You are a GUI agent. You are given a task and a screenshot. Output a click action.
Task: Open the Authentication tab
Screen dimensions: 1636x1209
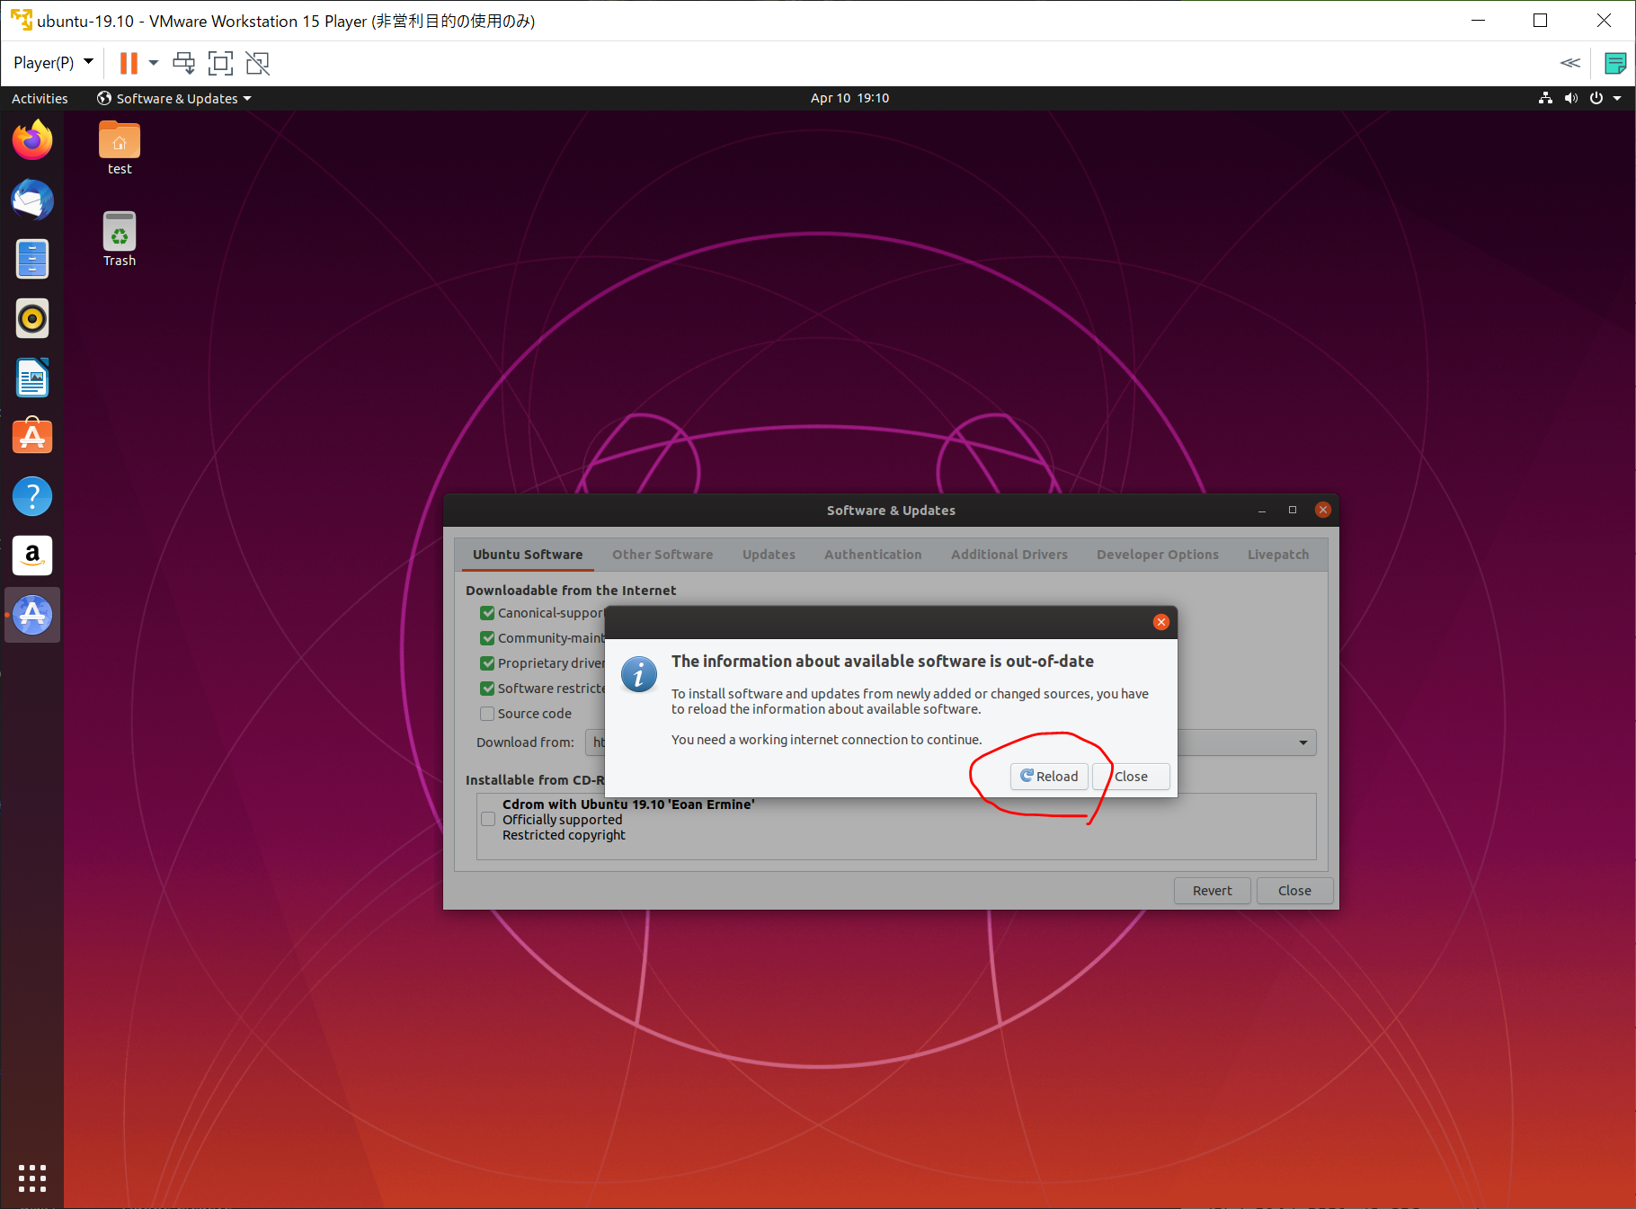(873, 555)
